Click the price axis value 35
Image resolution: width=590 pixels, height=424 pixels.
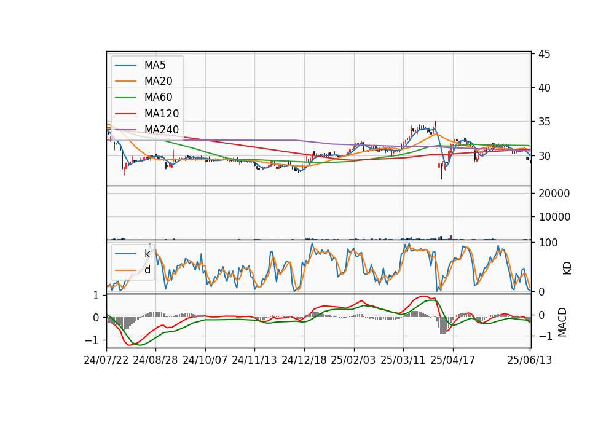[544, 122]
